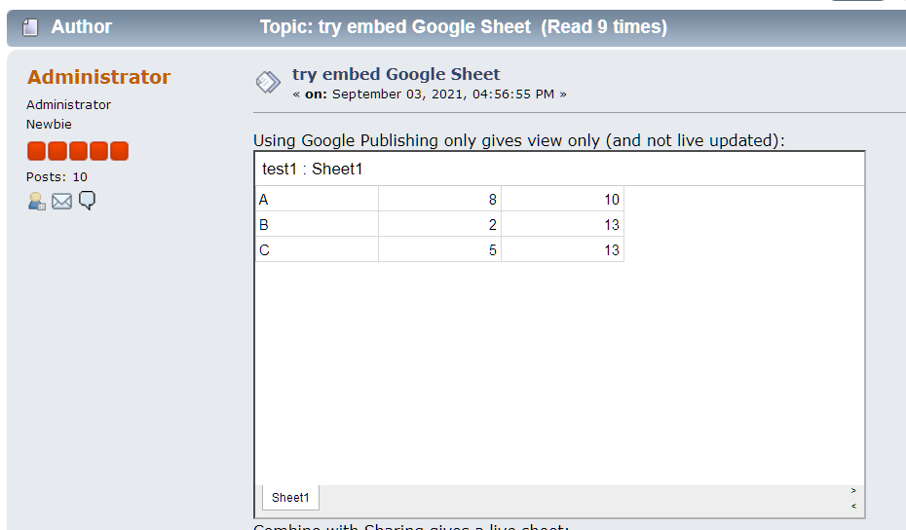The height and width of the screenshot is (530, 906).
Task: Select cell A in the embedded sheet
Action: pos(318,199)
